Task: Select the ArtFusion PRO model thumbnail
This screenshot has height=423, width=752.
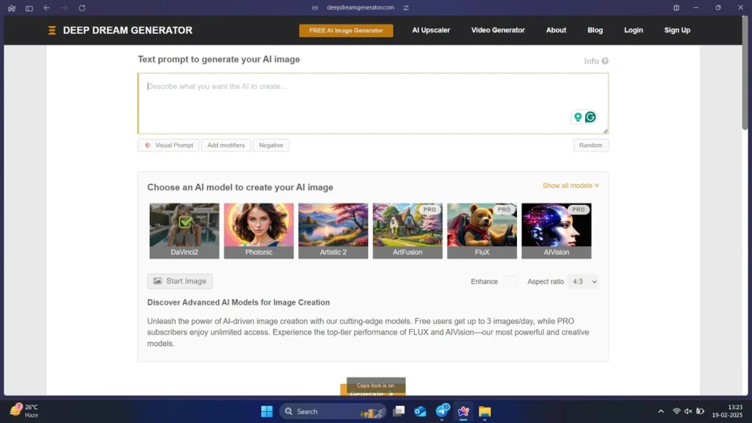Action: [x=407, y=231]
